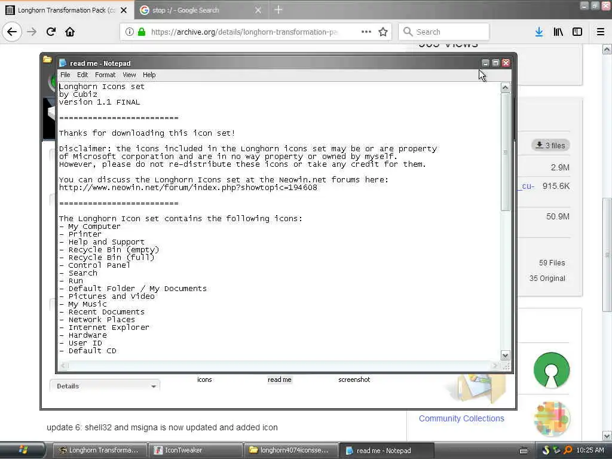Go back using Firefox back arrow
This screenshot has height=459, width=612.
pos(12,32)
